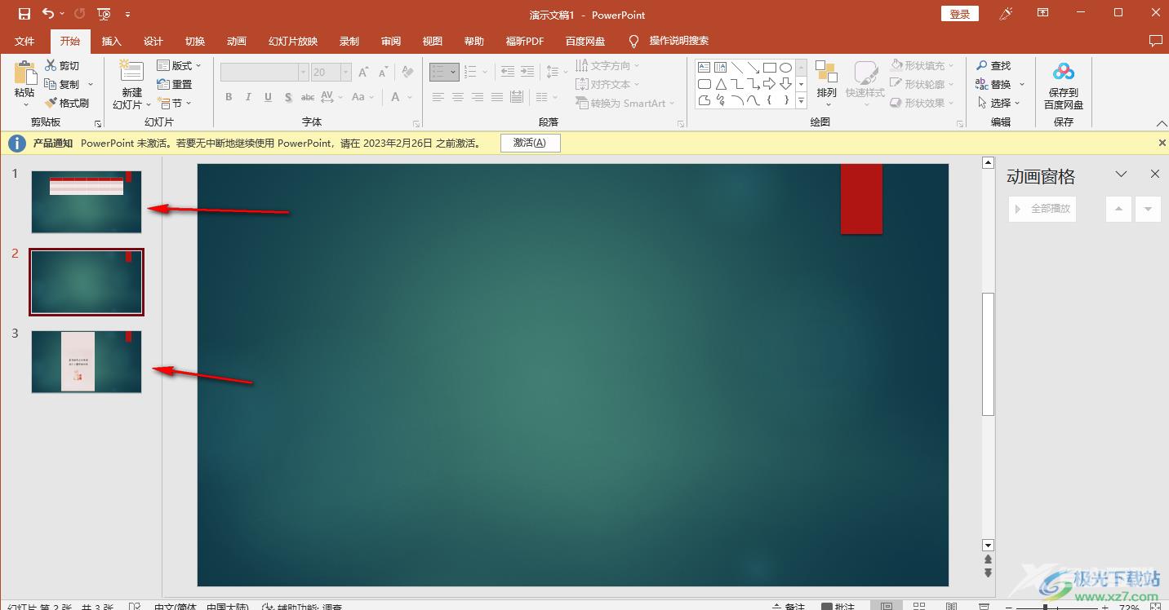
Task: Click the 激活(A) activate button
Action: (530, 143)
